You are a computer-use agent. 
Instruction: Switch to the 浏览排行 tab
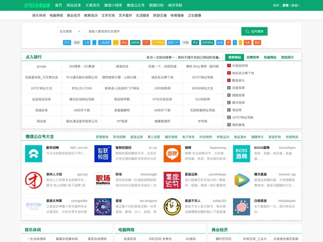pyautogui.click(x=288, y=57)
